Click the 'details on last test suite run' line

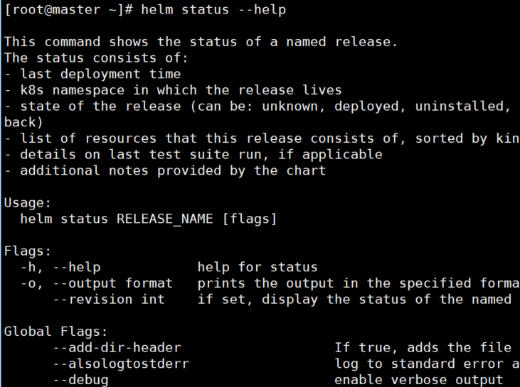[193, 155]
